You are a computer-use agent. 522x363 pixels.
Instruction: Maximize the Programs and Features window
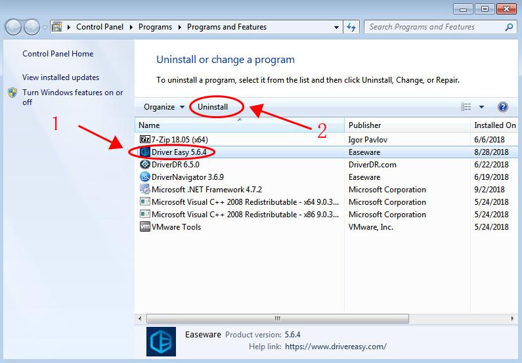[485, 9]
